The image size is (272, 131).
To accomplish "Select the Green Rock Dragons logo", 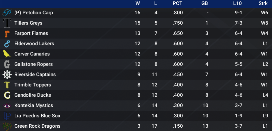I will coord(7,126).
